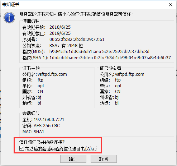Close the 未知证书 dialog
Screen dimensions: 177x166
point(171,5)
